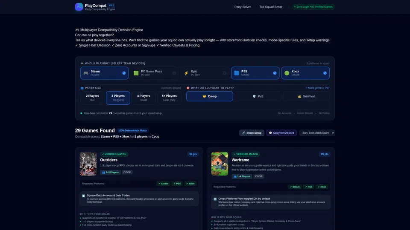The width and height of the screenshot is (410, 230).
Task: Click the Steam gamepad icon
Action: click(x=86, y=73)
